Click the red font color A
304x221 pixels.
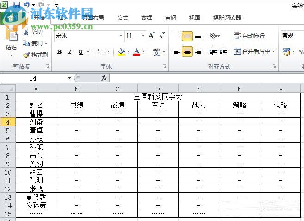click(x=136, y=52)
